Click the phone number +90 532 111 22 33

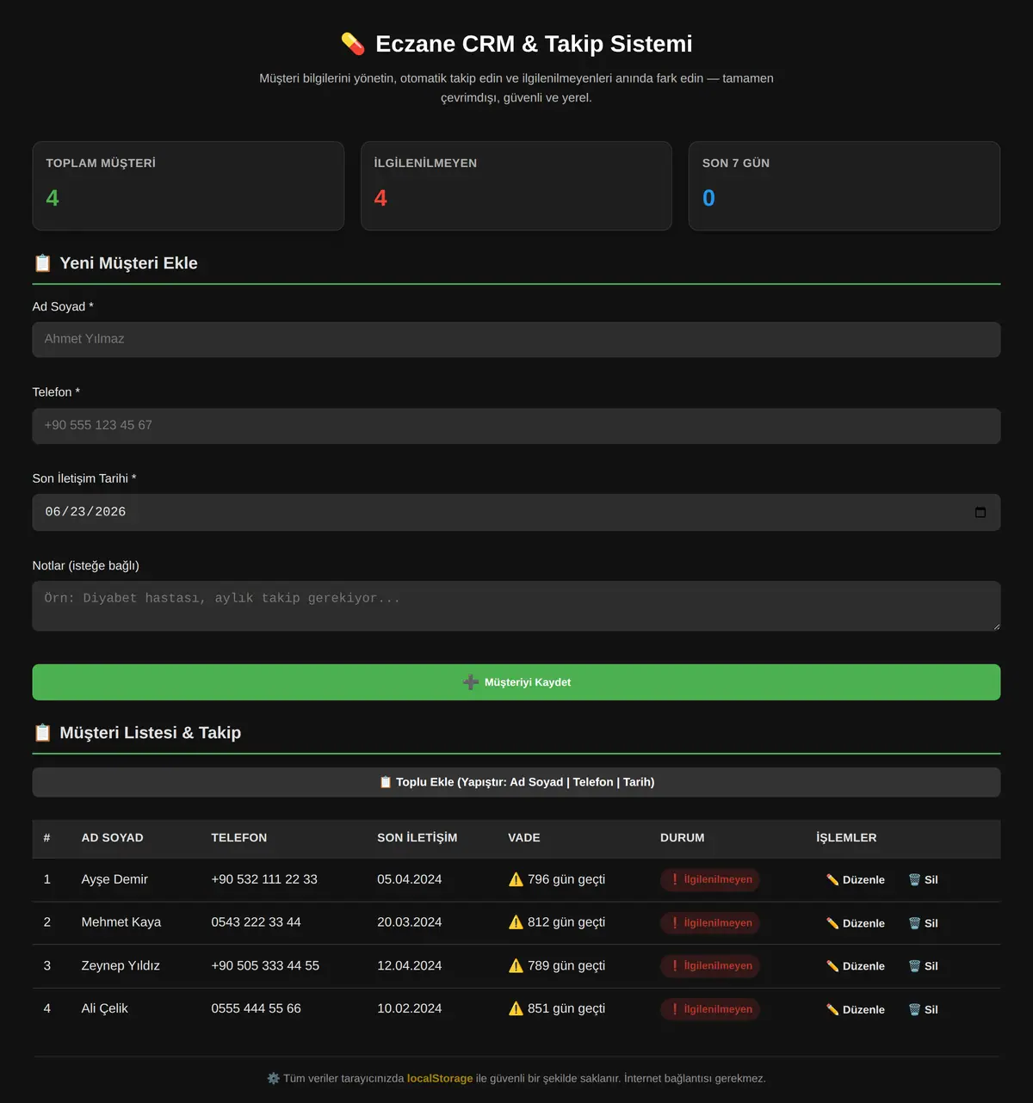[264, 879]
